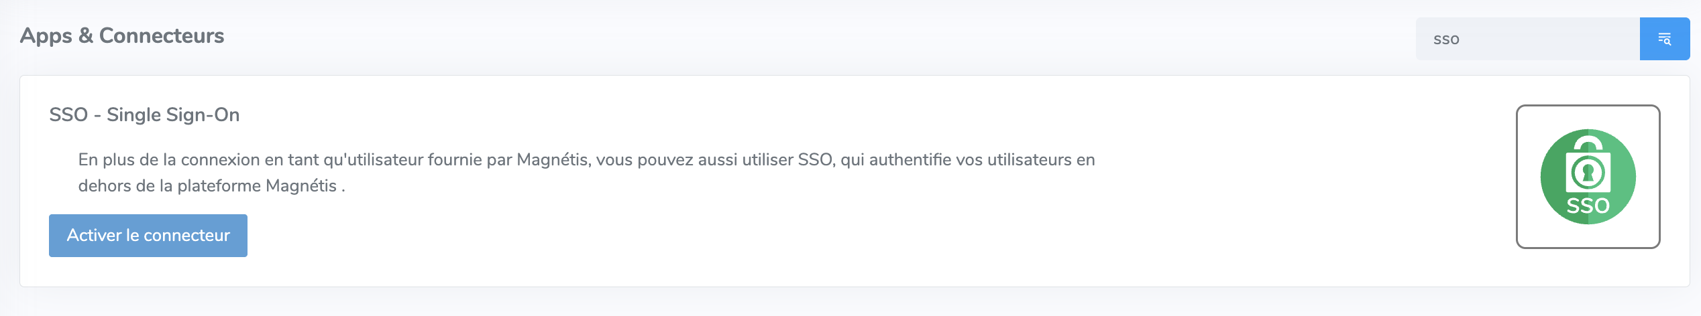Focus the search field containing "sso"

pos(1527,39)
